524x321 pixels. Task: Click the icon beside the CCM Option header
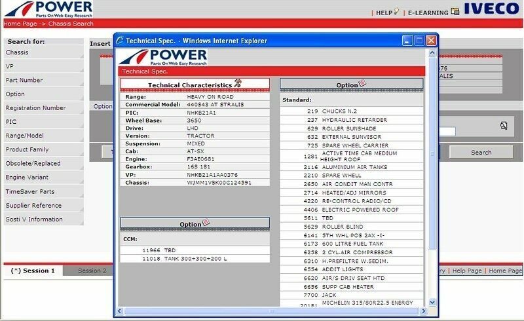[206, 223]
